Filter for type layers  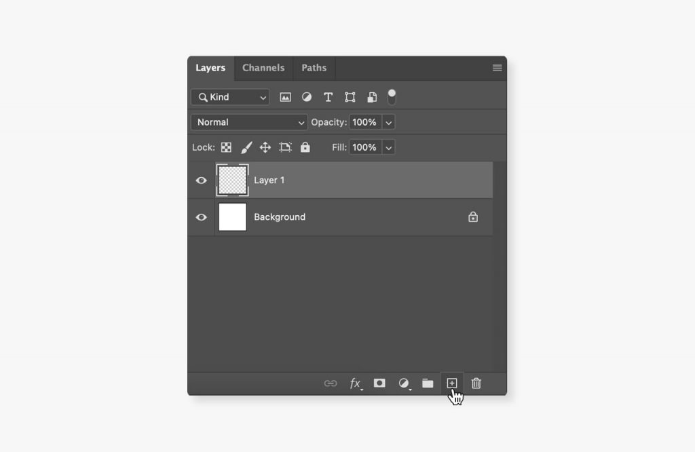click(x=328, y=97)
